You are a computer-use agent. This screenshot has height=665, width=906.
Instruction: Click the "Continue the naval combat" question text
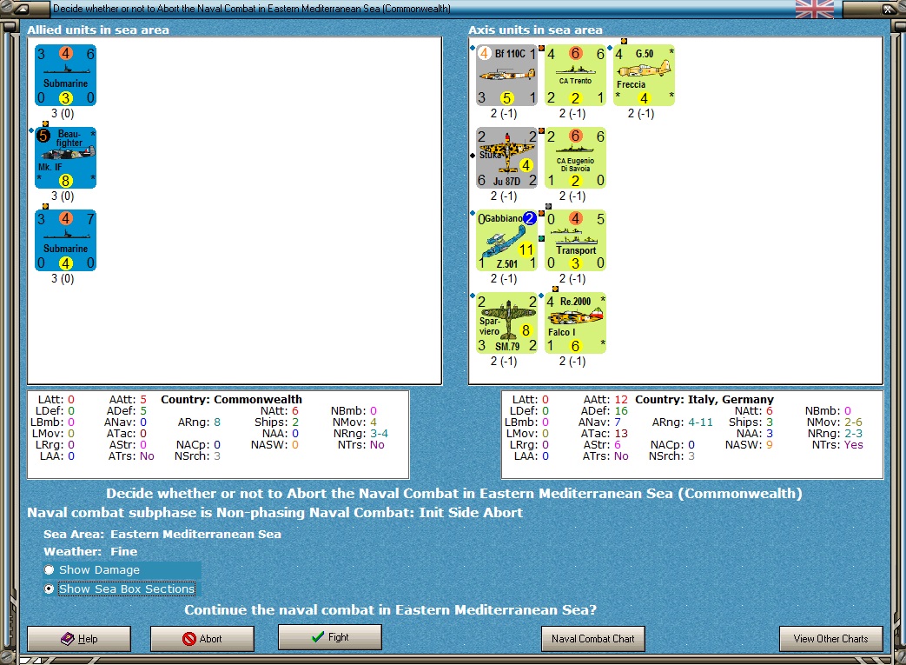point(391,610)
